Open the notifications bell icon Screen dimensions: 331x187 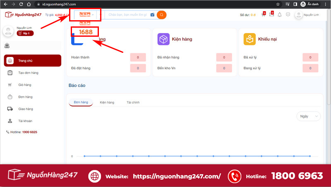(x=280, y=15)
